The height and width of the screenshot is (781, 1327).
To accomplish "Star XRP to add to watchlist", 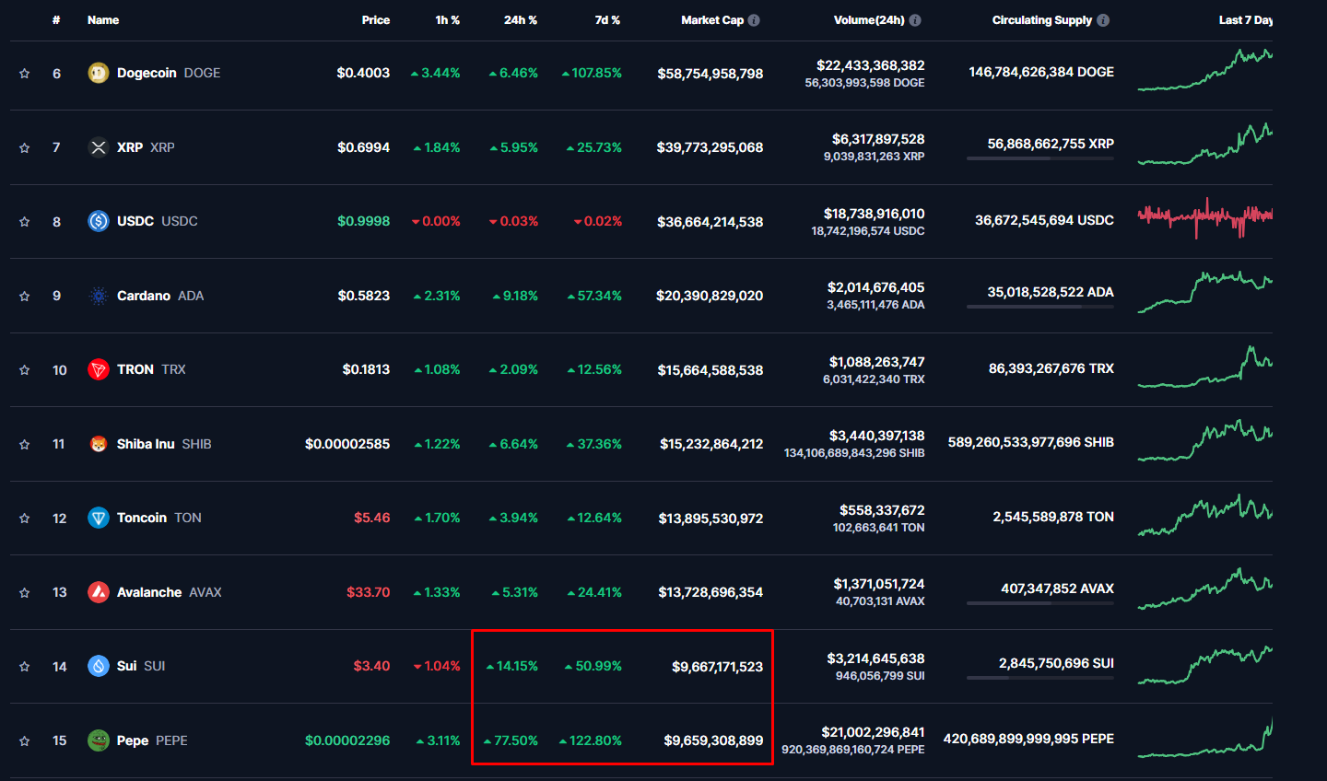I will [25, 147].
